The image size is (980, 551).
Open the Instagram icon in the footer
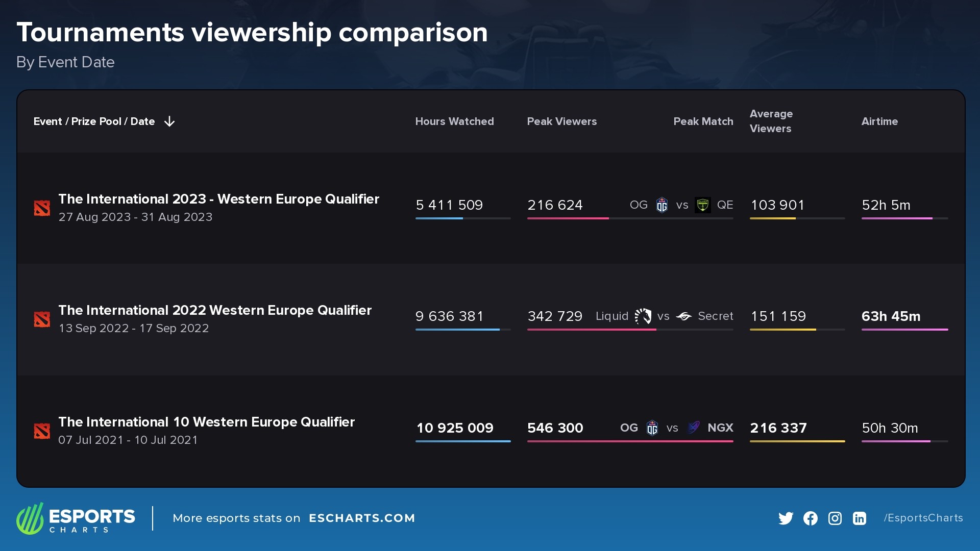835,518
